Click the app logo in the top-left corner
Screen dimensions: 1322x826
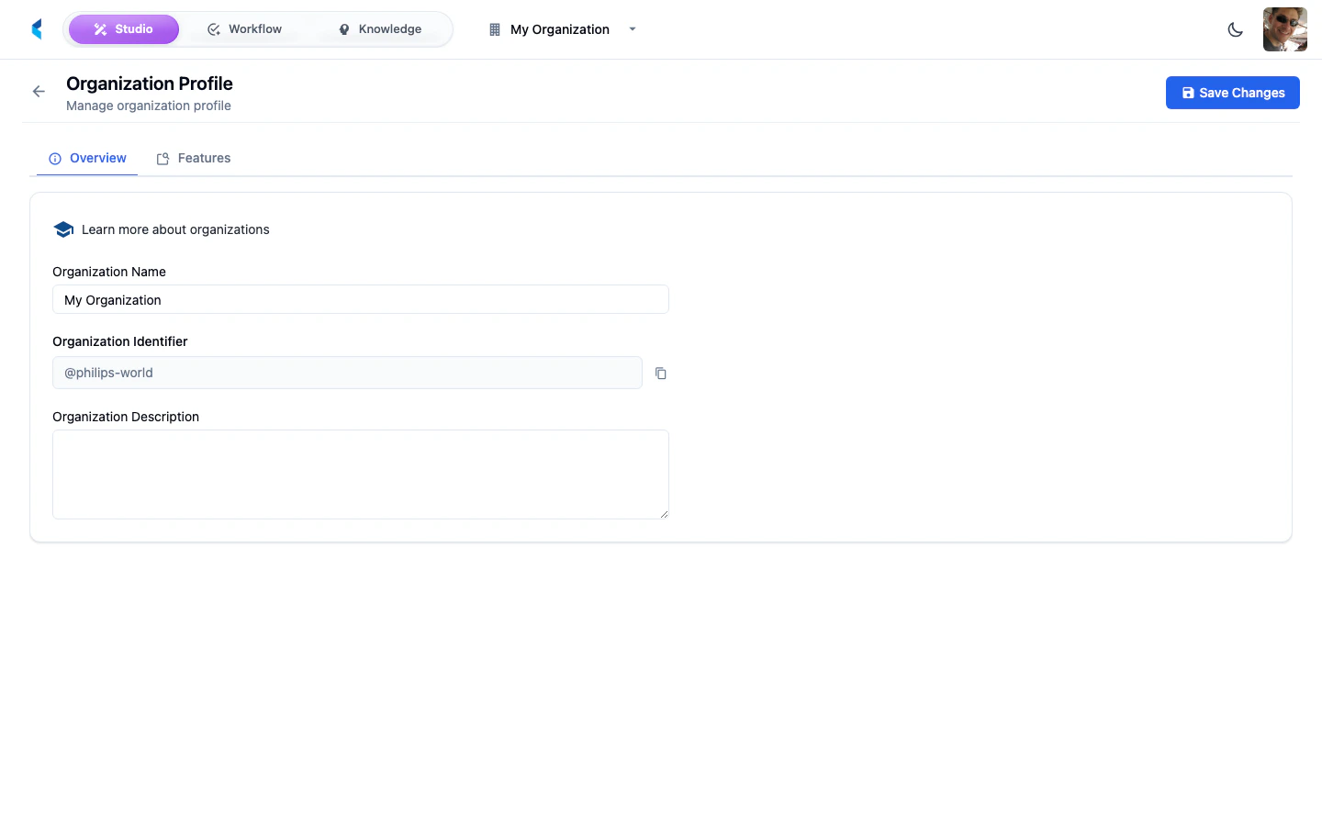[36, 28]
